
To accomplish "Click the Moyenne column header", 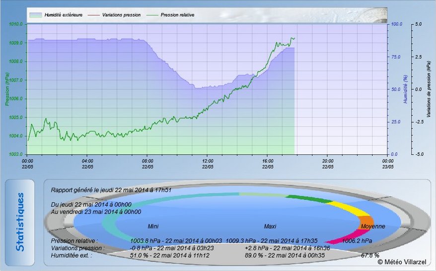I will (373, 226).
